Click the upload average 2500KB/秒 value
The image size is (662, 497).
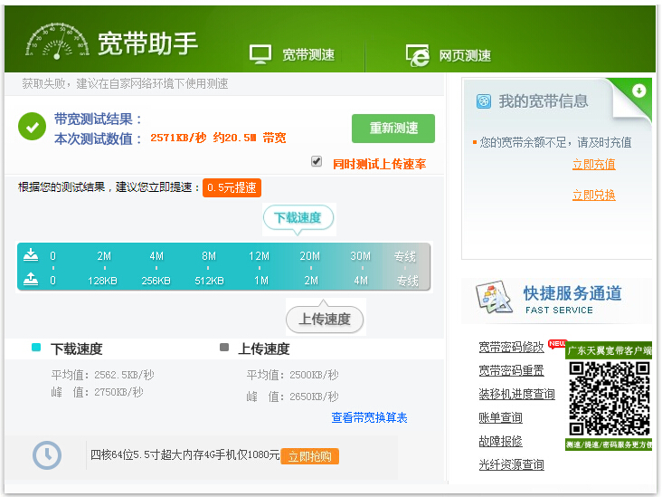314,375
